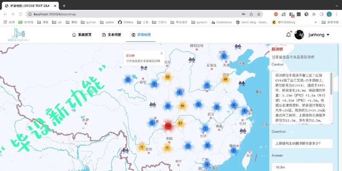Click the bridge marker south of 杭州

[x=243, y=131]
